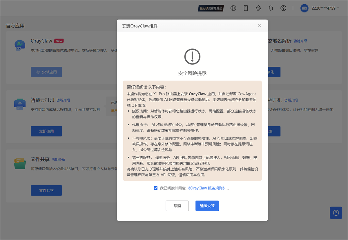Open the floating help button at bottom right

pos(336,213)
